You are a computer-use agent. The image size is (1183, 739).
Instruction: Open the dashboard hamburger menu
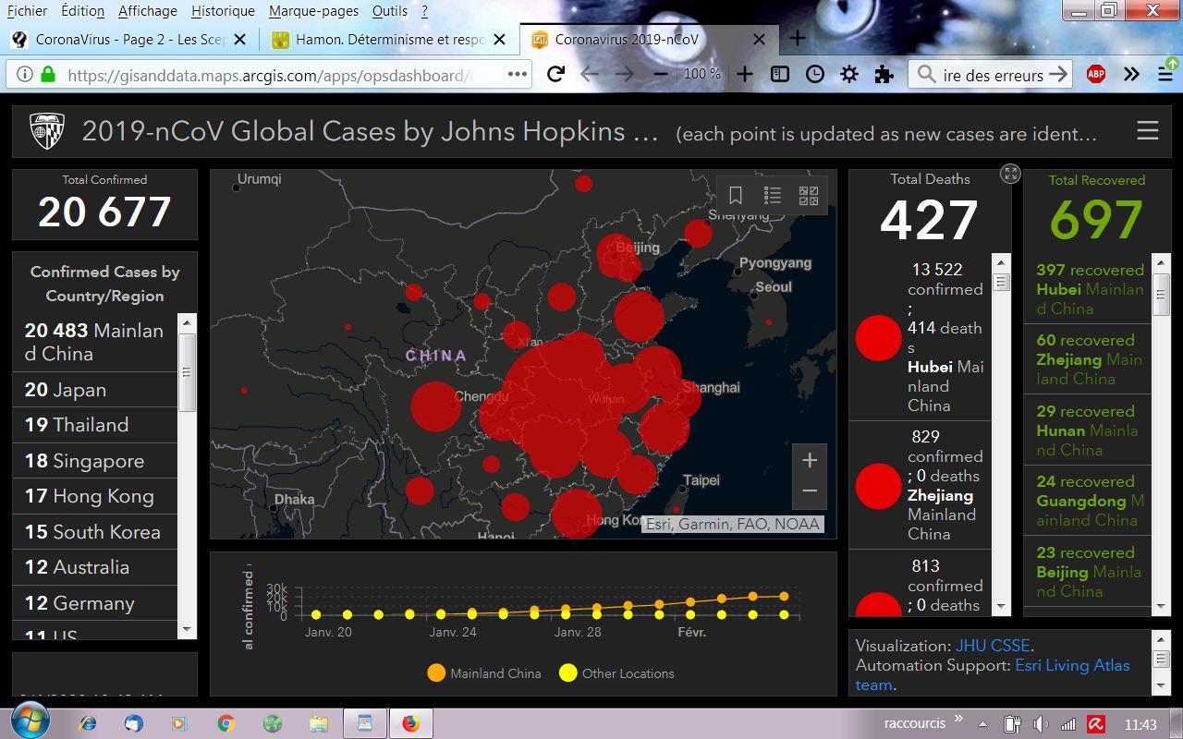[1148, 131]
